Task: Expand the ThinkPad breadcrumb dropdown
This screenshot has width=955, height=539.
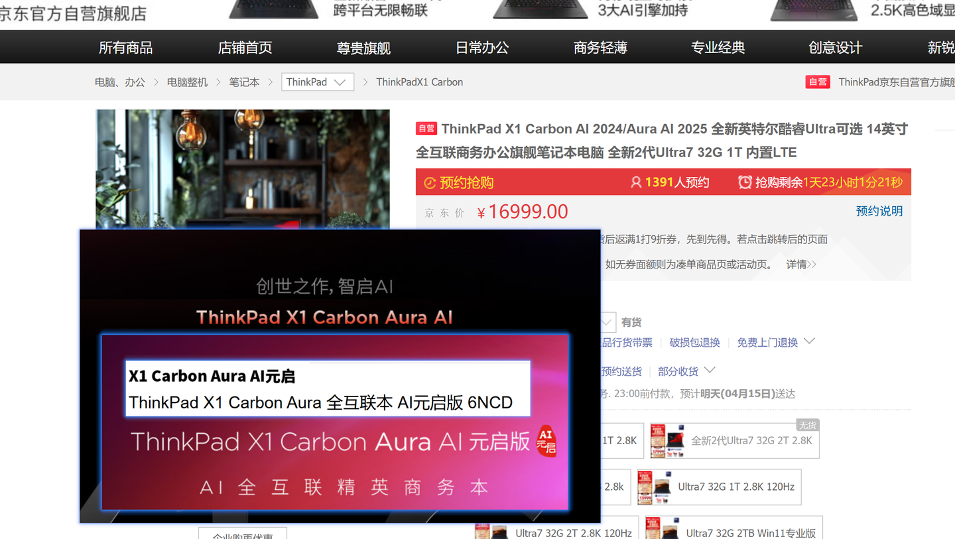Action: (x=318, y=82)
